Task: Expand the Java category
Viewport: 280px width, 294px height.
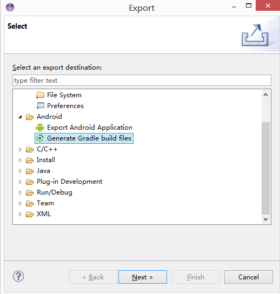Action: click(x=20, y=171)
